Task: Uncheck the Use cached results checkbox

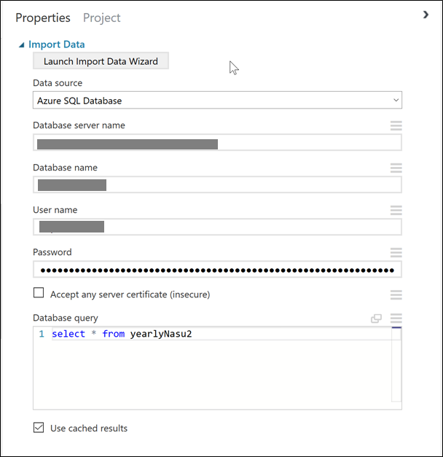Action: (x=39, y=428)
